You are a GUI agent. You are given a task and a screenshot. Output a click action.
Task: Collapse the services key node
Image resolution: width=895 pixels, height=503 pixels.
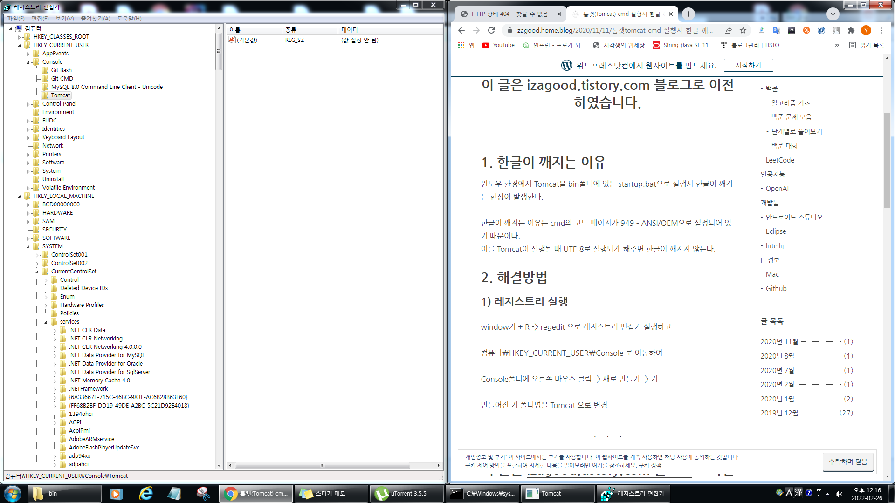click(46, 322)
